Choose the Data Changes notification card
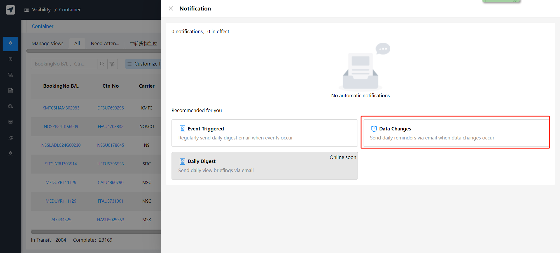This screenshot has height=253, width=560. (456, 133)
